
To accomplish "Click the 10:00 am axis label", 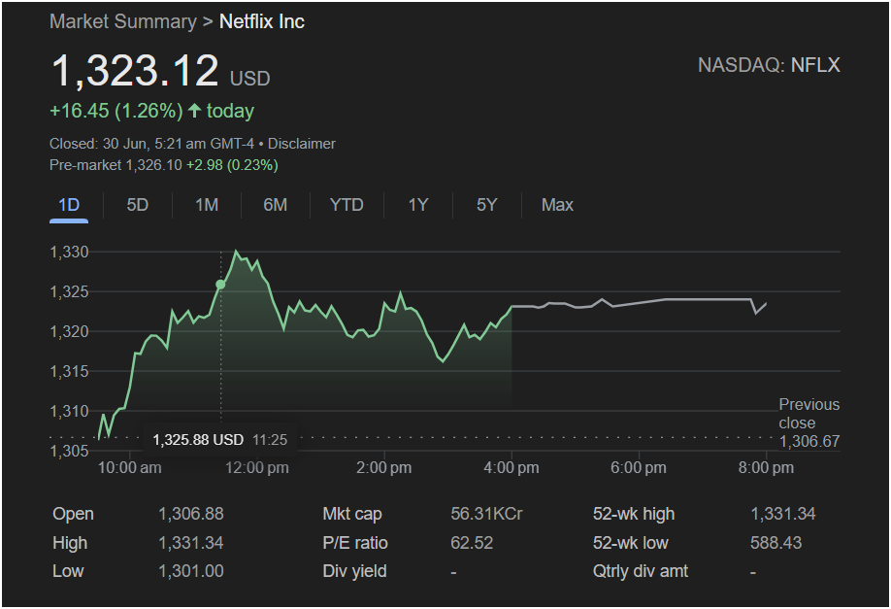I will 129,468.
